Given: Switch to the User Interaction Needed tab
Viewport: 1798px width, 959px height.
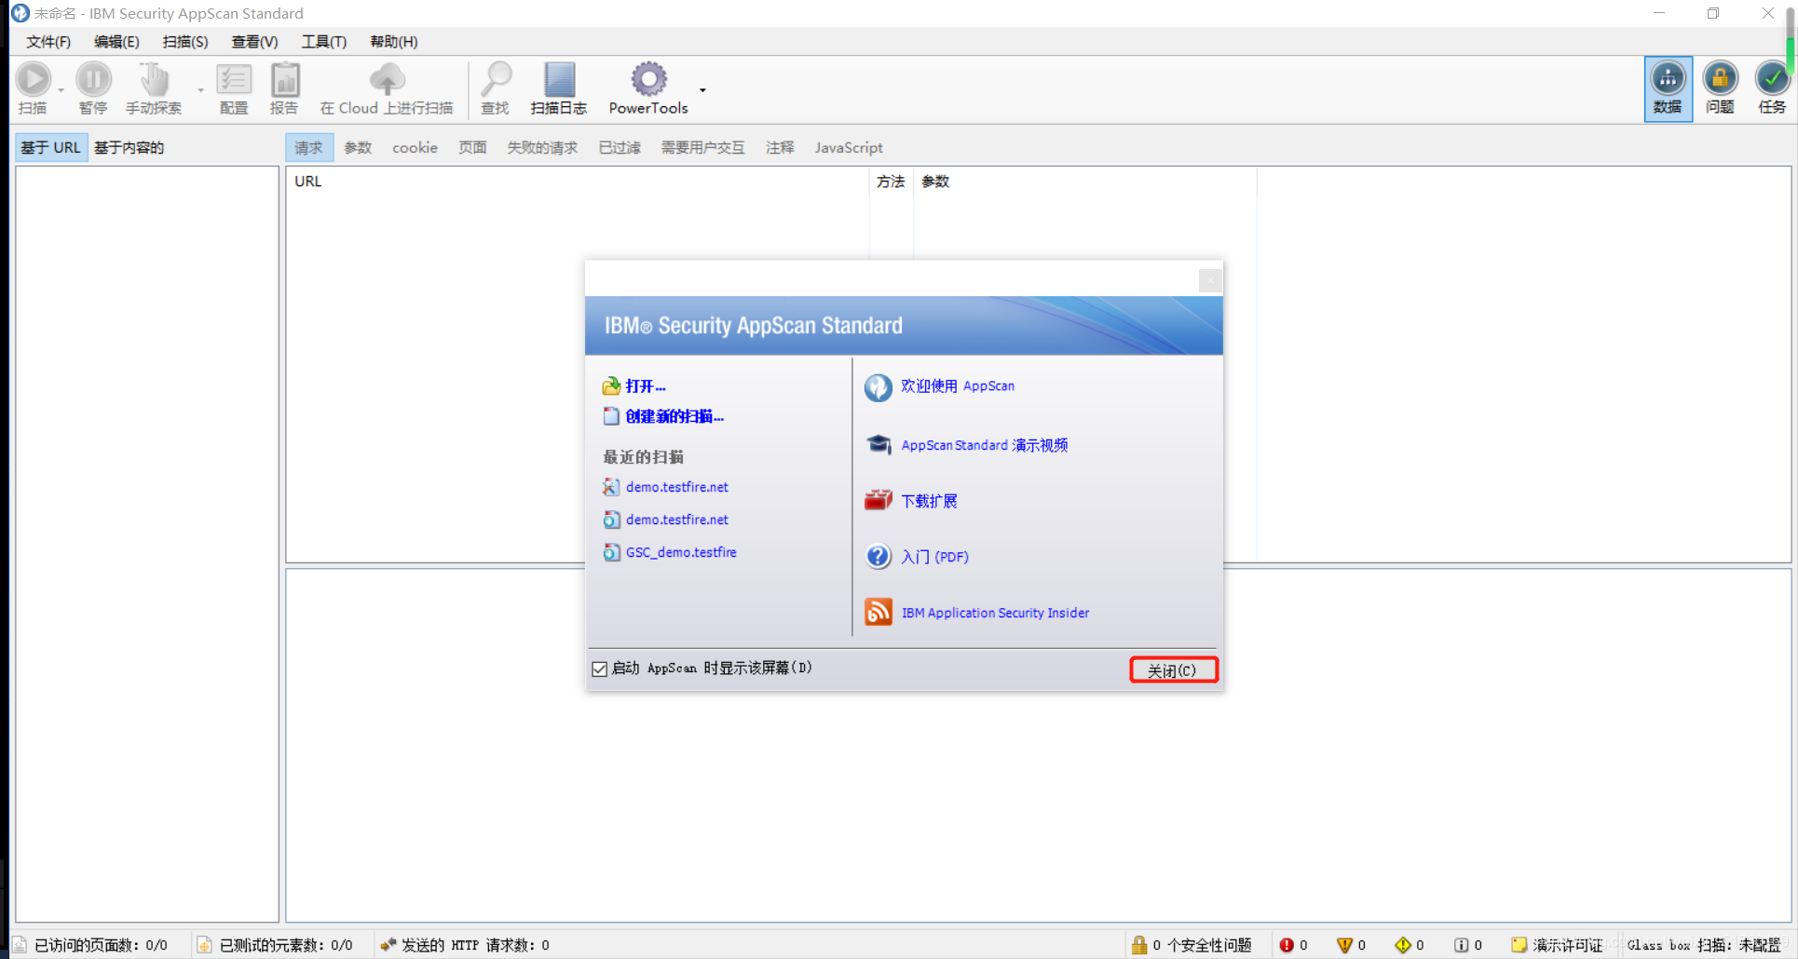Looking at the screenshot, I should tap(702, 147).
